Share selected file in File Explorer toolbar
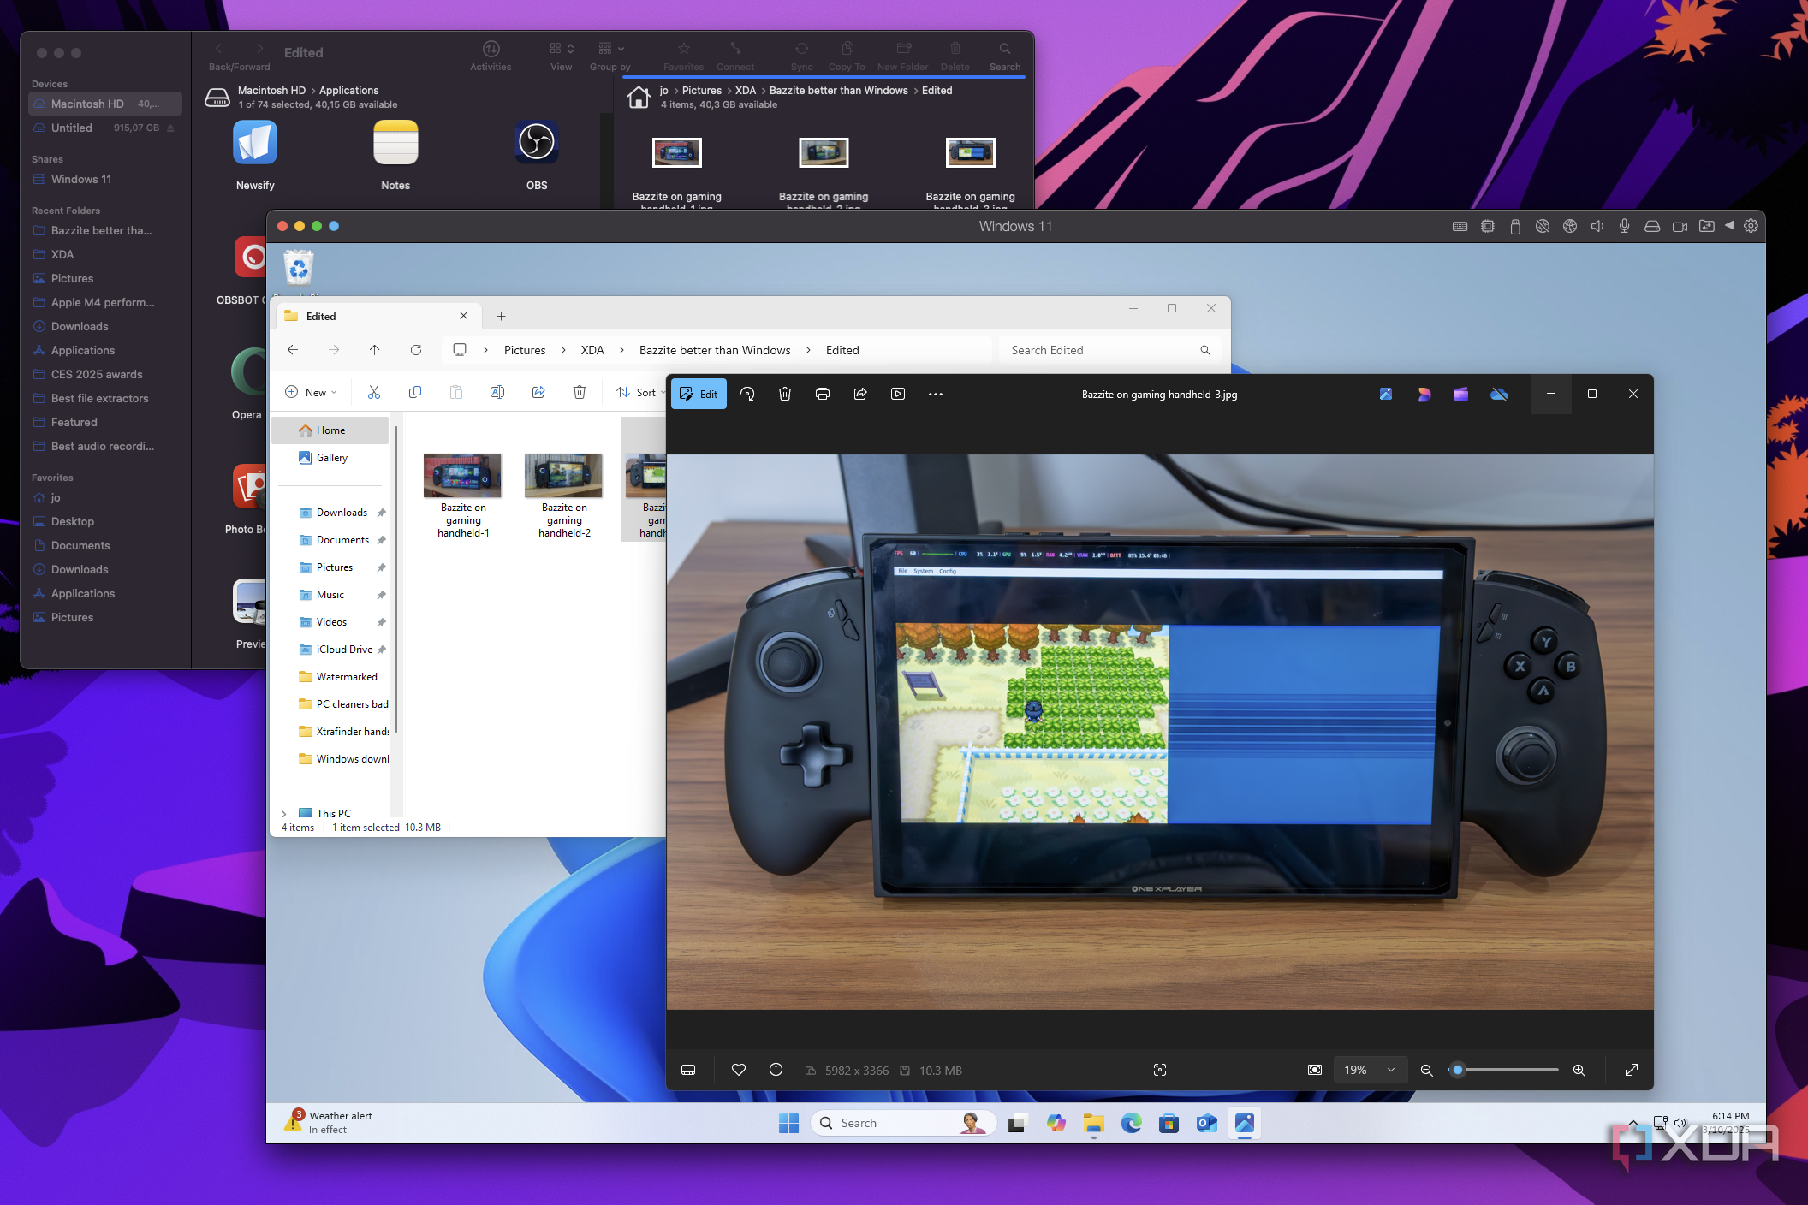Viewport: 1808px width, 1205px height. (x=538, y=392)
